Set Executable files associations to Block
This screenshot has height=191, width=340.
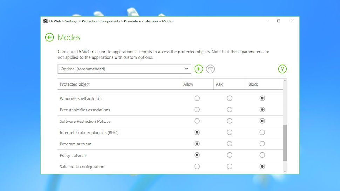pyautogui.click(x=262, y=109)
